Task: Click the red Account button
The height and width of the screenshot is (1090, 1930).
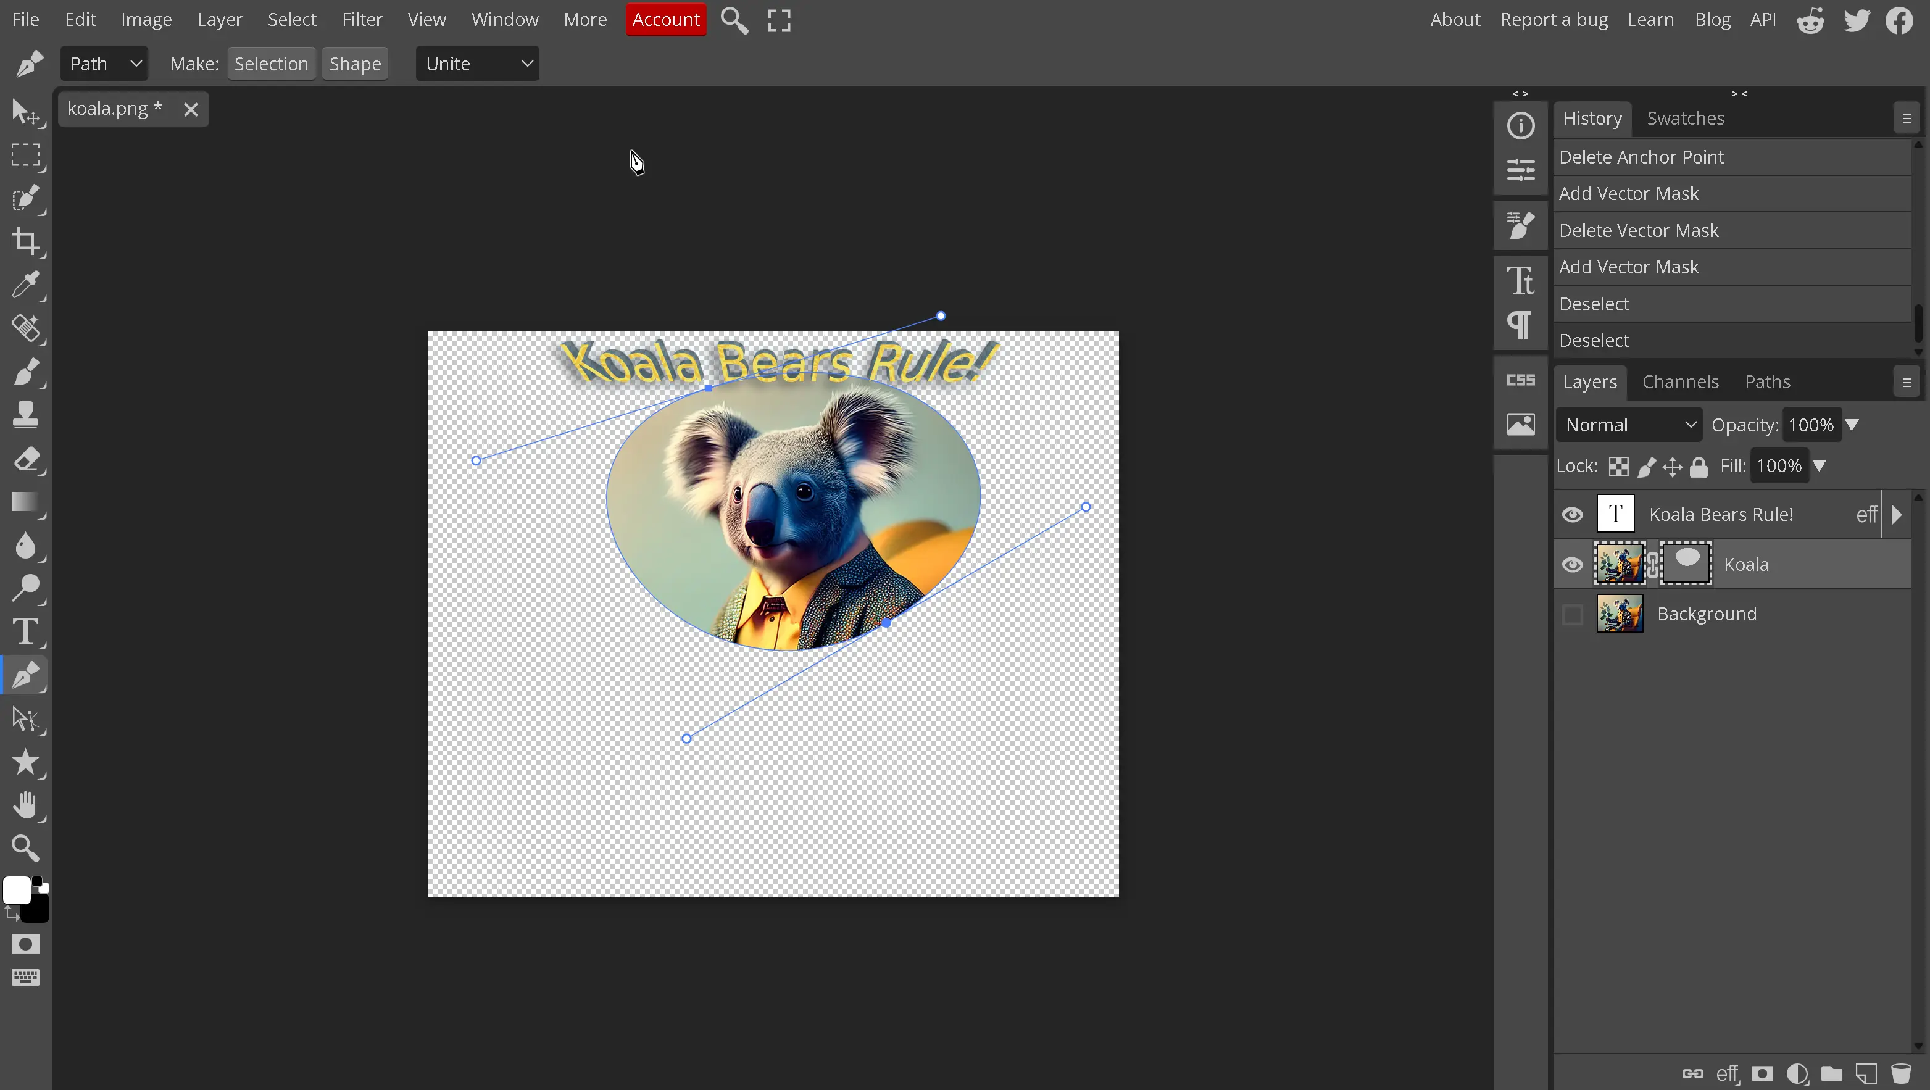Action: click(666, 20)
